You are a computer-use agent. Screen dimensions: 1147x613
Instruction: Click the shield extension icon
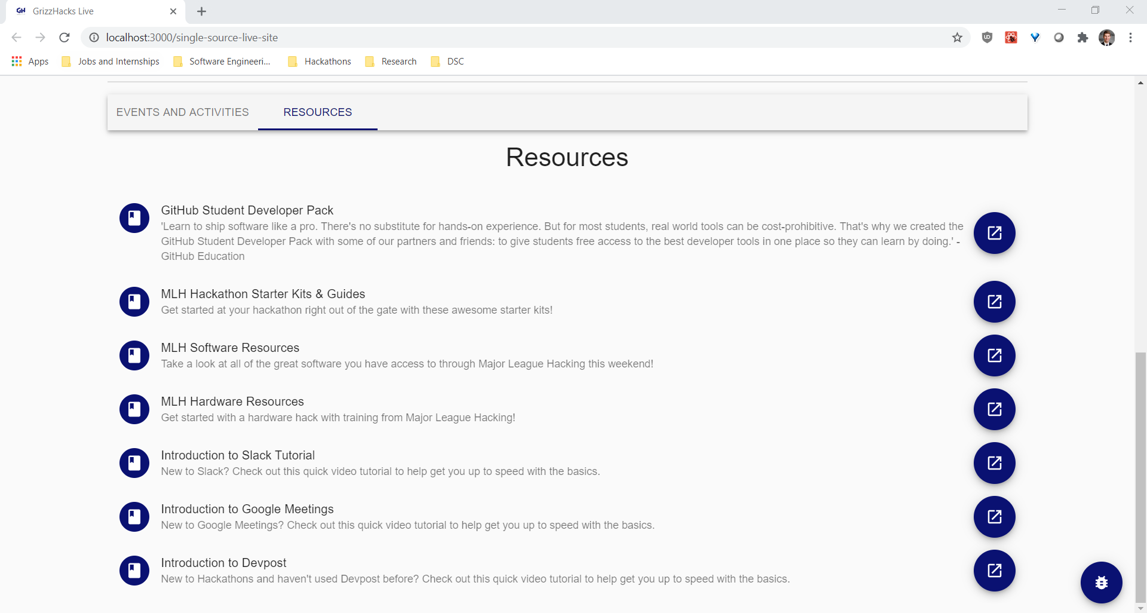(x=987, y=38)
